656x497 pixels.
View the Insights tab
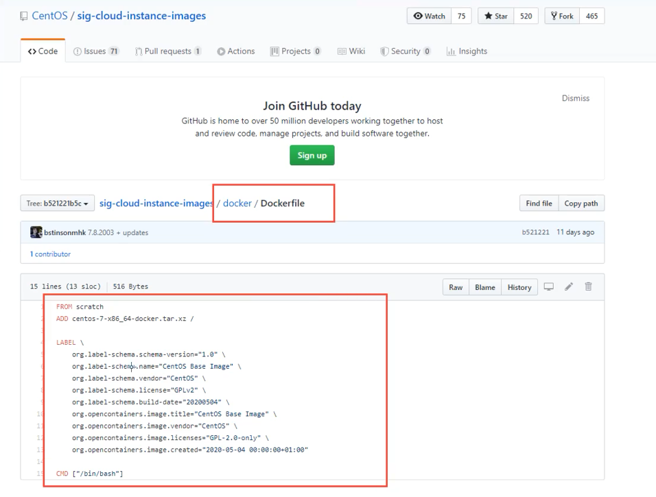click(467, 51)
